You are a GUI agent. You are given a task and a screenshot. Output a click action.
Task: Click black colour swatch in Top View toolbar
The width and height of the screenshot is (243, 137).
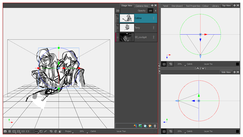coord(237,64)
